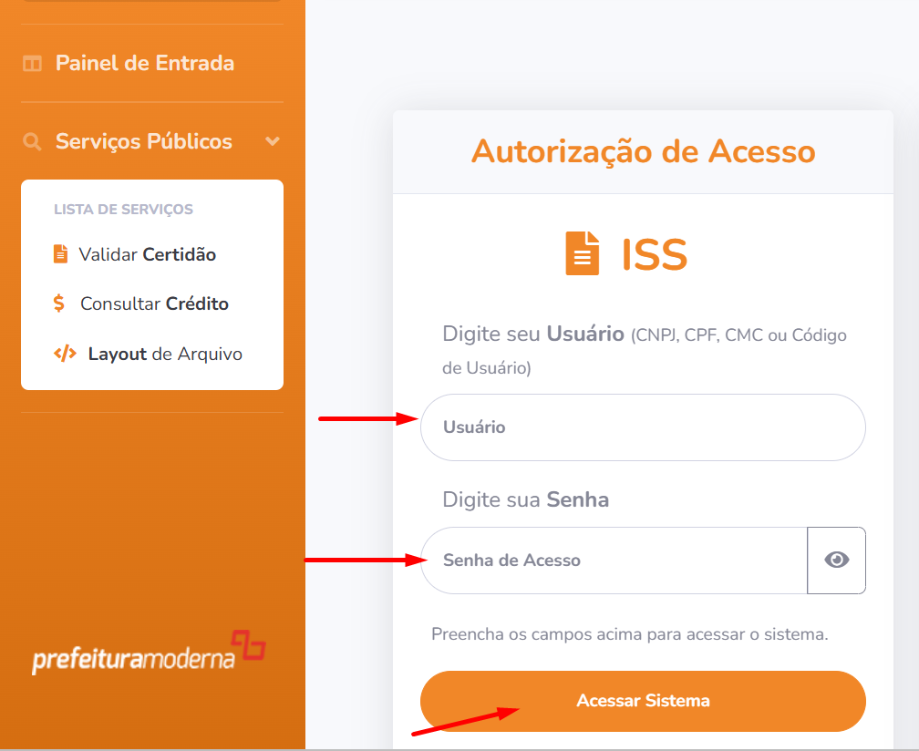The width and height of the screenshot is (919, 751).
Task: Open the Consultar Crédito service link
Action: pos(154,303)
